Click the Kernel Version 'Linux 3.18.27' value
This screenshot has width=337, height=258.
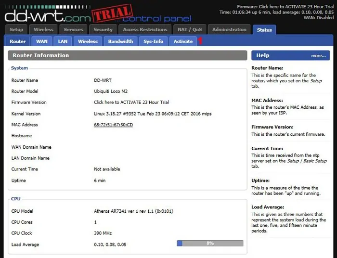click(153, 114)
